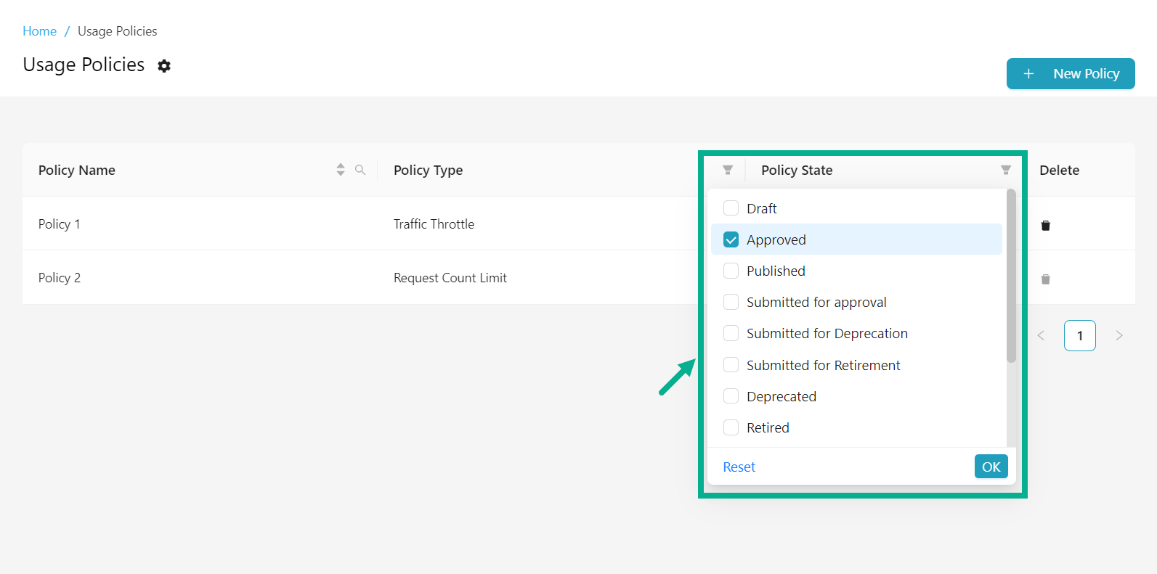Open the Policy Name search icon
Image resolution: width=1157 pixels, height=574 pixels.
pos(360,170)
